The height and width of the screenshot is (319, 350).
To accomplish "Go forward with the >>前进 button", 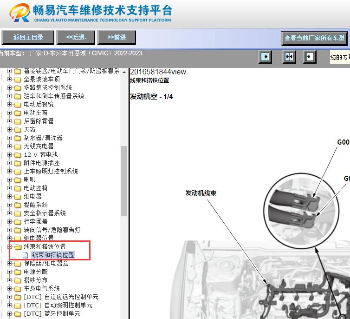I will pos(117,38).
